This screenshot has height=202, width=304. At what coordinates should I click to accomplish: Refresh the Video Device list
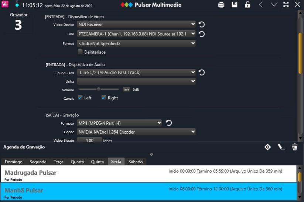(202, 25)
